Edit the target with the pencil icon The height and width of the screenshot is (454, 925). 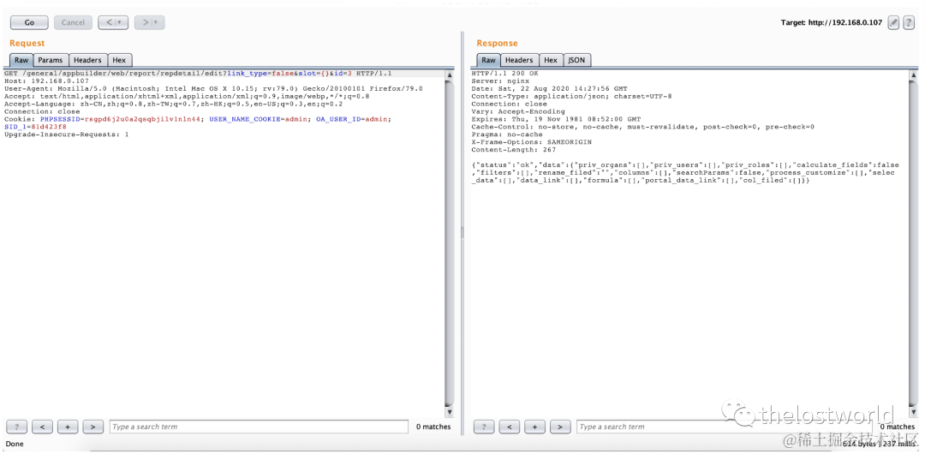click(893, 23)
